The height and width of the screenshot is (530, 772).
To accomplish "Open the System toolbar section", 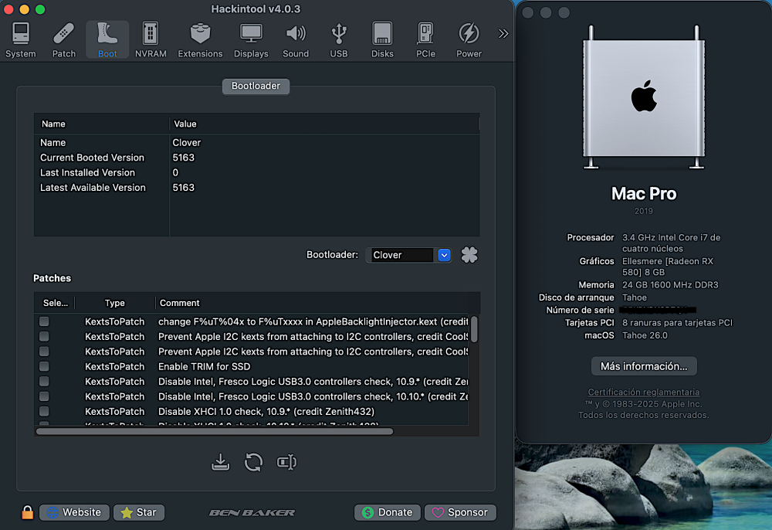I will pyautogui.click(x=21, y=40).
